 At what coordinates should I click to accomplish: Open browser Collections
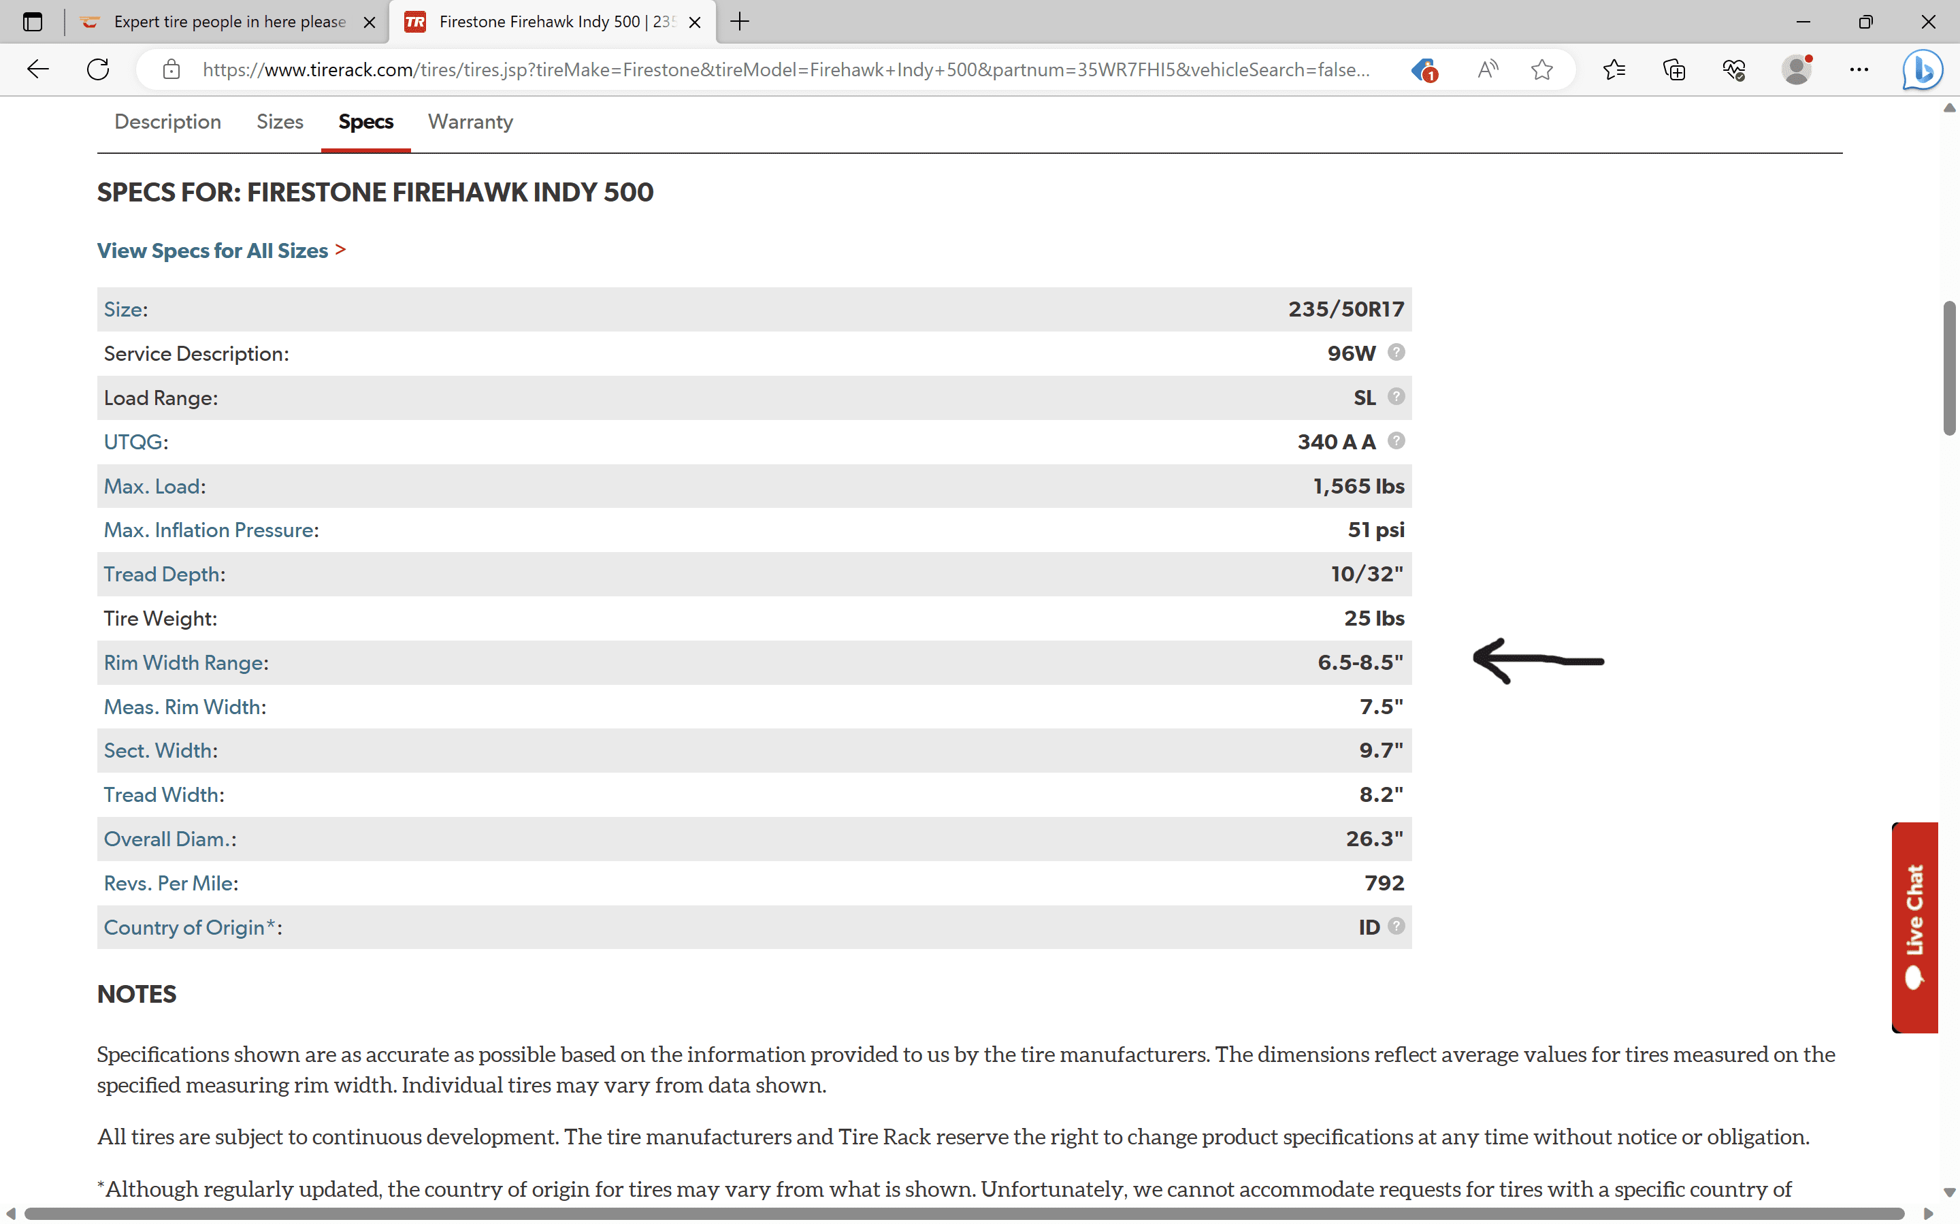[1673, 69]
